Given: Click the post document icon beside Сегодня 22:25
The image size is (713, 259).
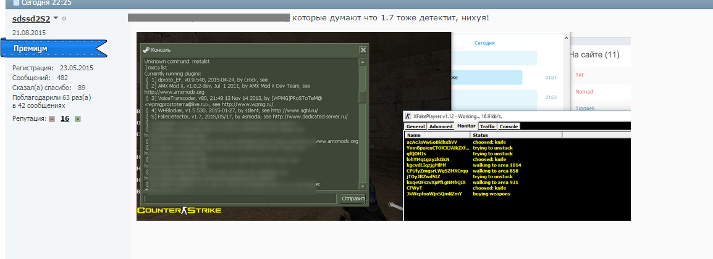Looking at the screenshot, I should pyautogui.click(x=16, y=2).
